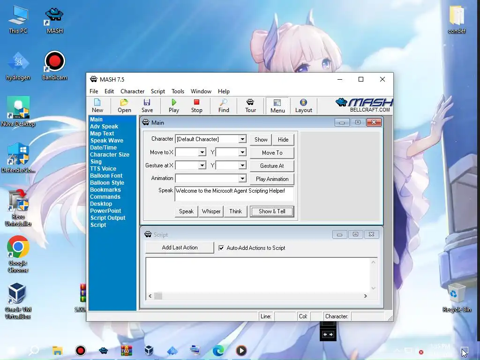The image size is (480, 360).
Task: Click Add Last Action button
Action: point(180,247)
